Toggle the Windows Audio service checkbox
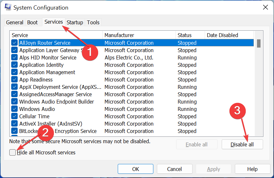The width and height of the screenshot is (274, 178). 14,109
